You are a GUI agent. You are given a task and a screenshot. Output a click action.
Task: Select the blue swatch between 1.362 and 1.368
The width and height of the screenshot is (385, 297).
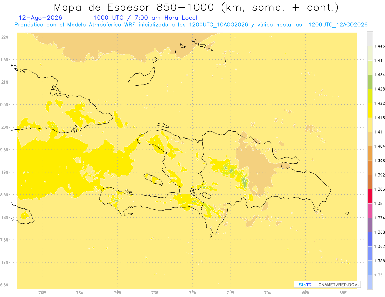[370, 239]
